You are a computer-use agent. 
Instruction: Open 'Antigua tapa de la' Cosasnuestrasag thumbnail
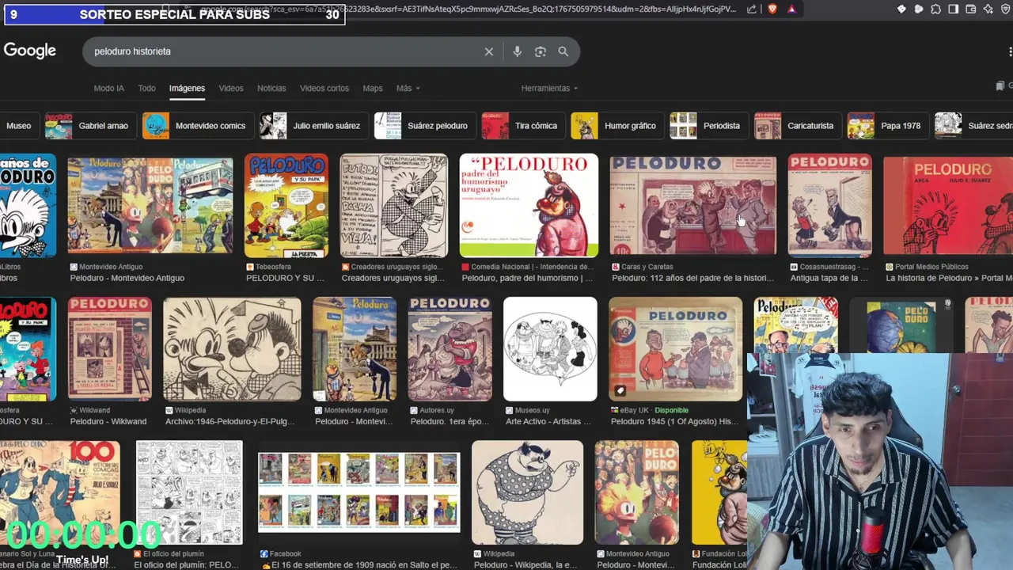(829, 206)
